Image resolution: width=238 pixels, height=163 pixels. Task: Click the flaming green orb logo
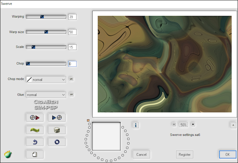[8, 154]
